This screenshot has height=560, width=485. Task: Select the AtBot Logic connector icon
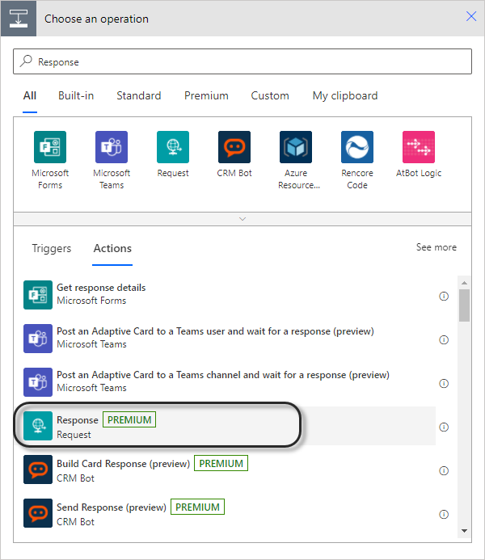419,147
